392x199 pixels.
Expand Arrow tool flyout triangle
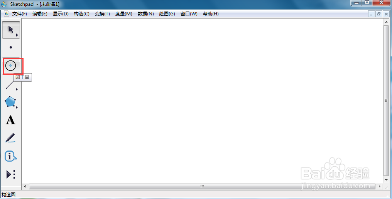[x=17, y=35]
